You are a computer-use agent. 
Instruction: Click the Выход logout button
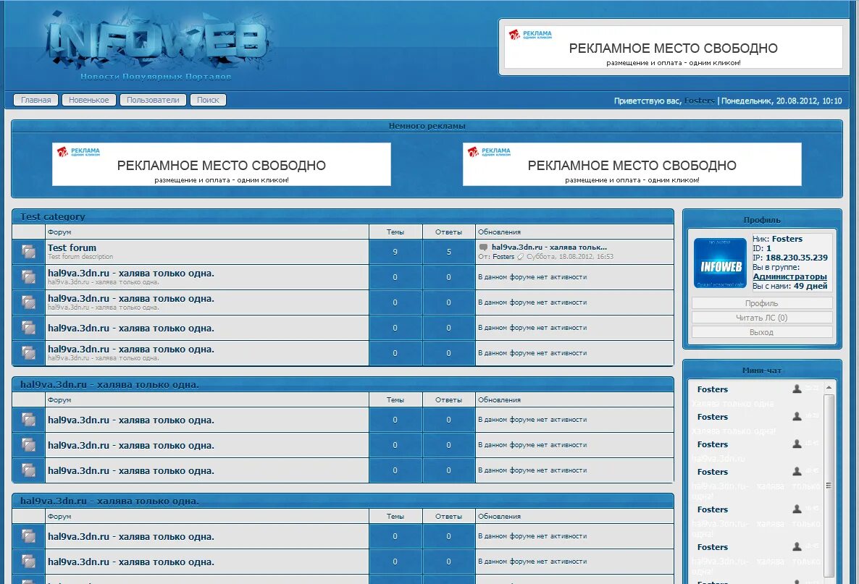click(x=761, y=331)
